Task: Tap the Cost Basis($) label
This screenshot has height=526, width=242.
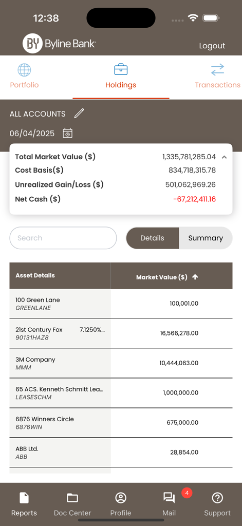Action: coord(39,170)
